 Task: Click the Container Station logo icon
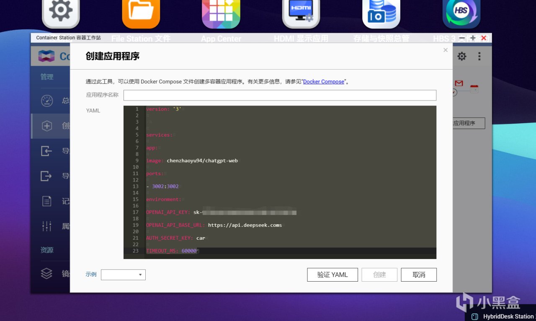coord(46,56)
